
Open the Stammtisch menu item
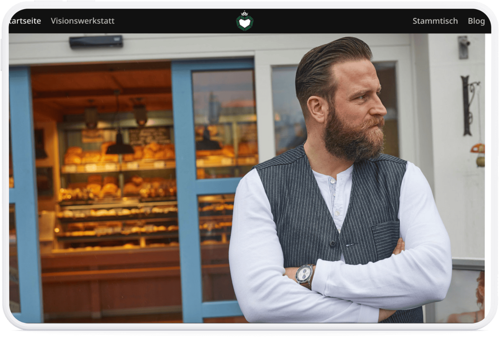[x=435, y=21]
